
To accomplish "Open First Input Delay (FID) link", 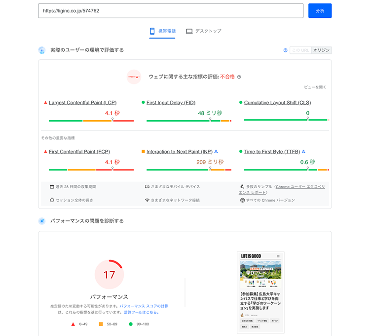I will [171, 103].
